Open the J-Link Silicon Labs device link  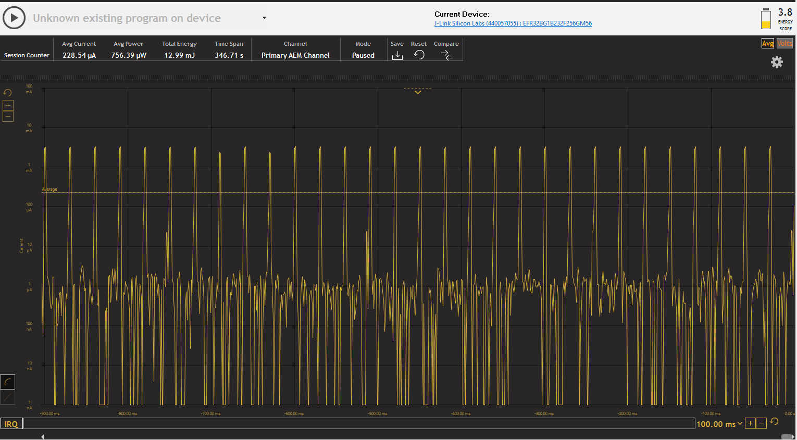tap(513, 23)
